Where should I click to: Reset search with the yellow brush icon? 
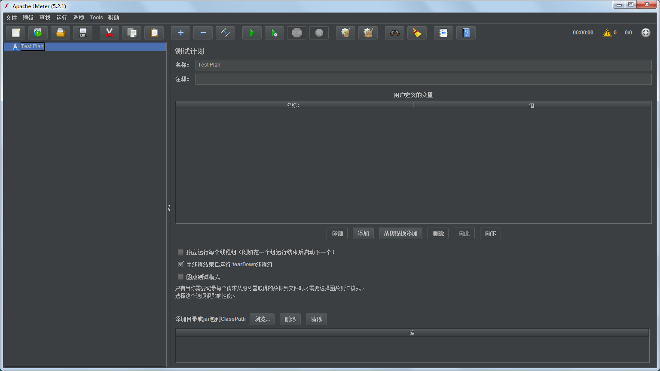[x=417, y=33]
